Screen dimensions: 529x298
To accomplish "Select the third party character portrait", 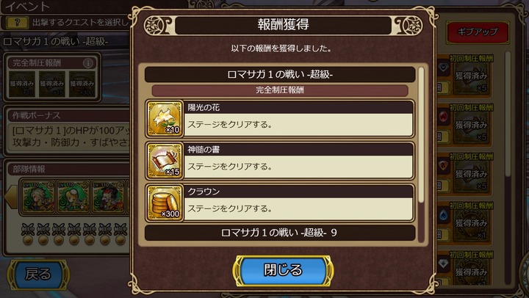I will point(108,197).
